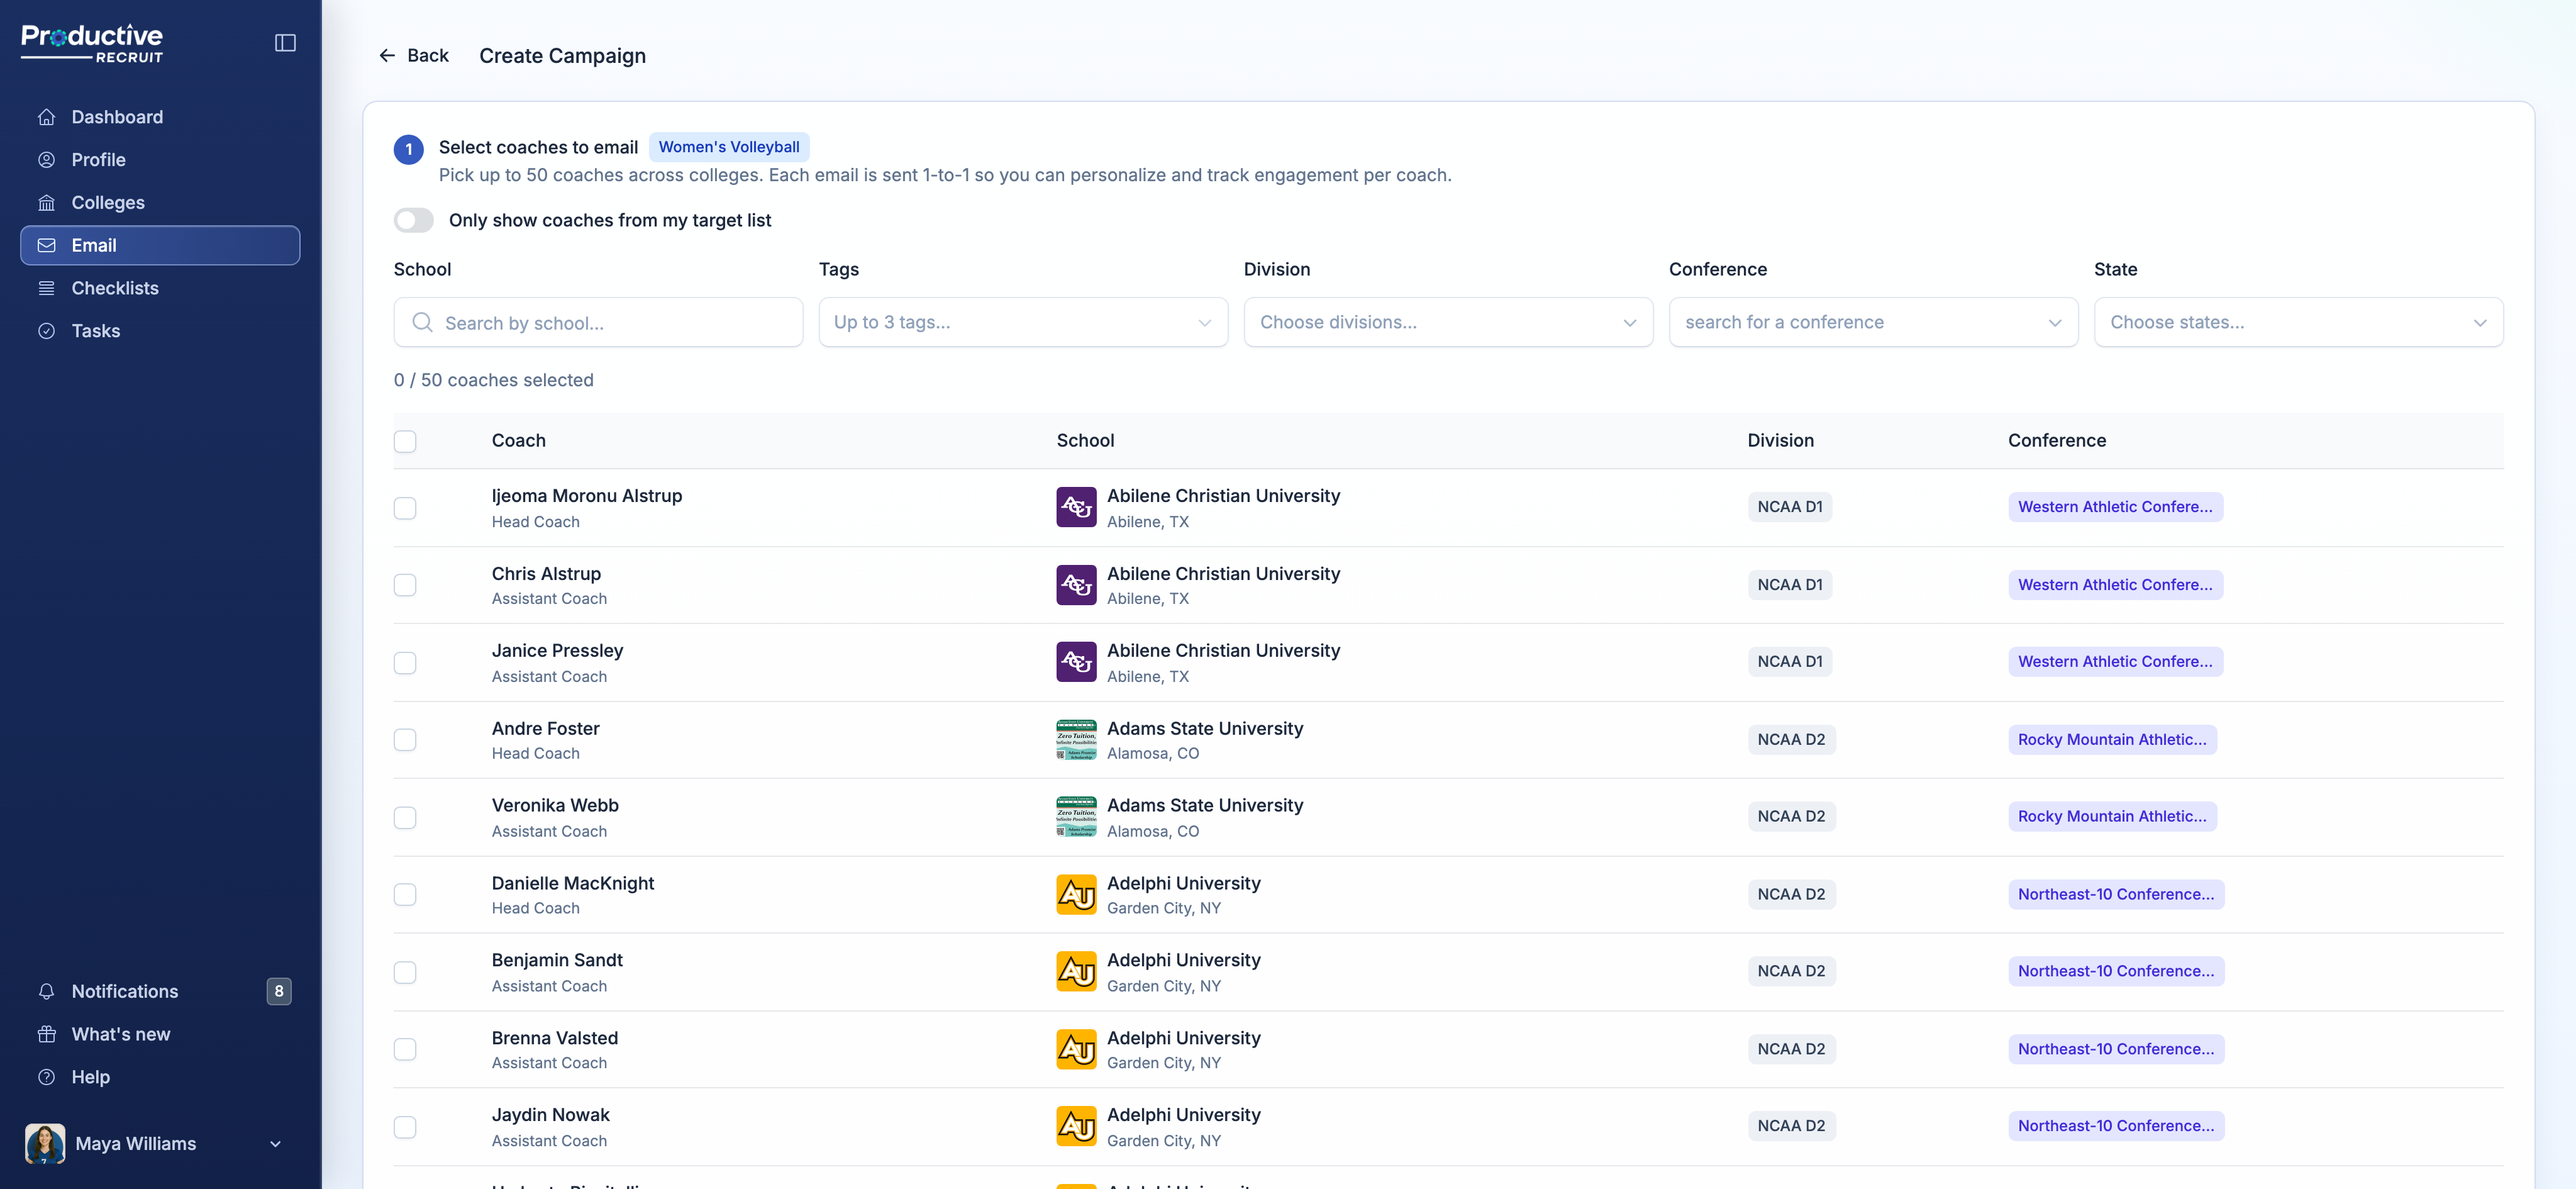The width and height of the screenshot is (2576, 1189).
Task: Check Jaydin Nowak's row checkbox
Action: point(405,1127)
